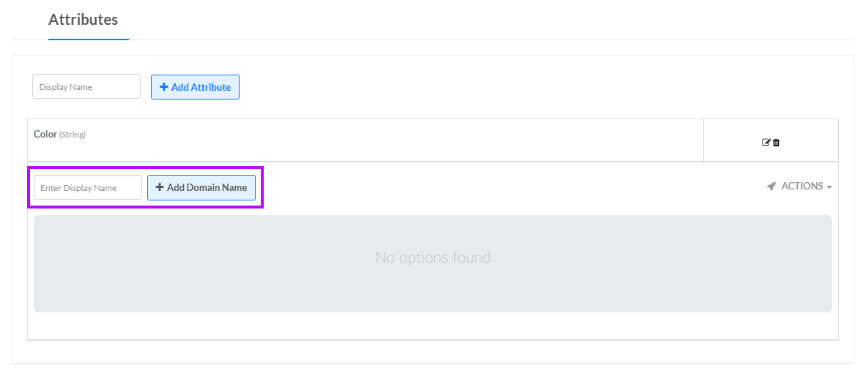This screenshot has height=368, width=863.
Task: Click the edit pencil icon for Color
Action: [x=766, y=142]
